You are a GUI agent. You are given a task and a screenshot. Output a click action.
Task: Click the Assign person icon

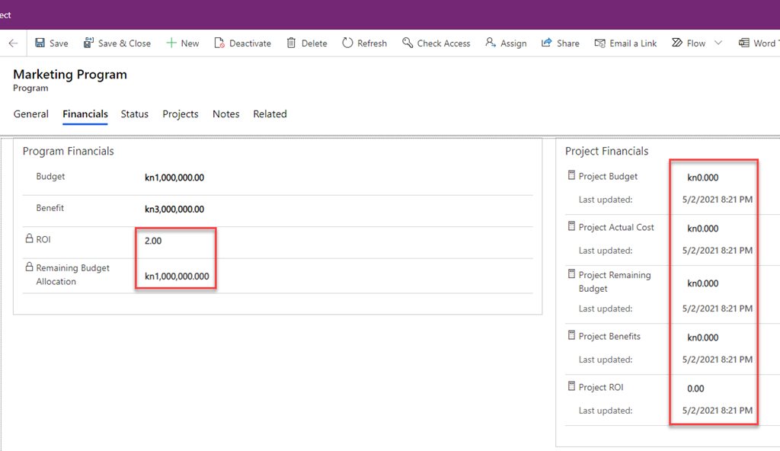pos(491,43)
